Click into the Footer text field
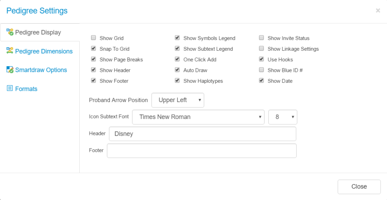The width and height of the screenshot is (387, 200). [201, 150]
